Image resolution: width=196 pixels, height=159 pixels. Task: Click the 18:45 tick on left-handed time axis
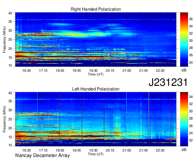point(77,150)
